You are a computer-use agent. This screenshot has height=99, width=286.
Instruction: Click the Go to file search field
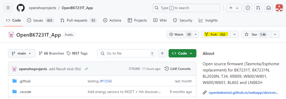127,53
